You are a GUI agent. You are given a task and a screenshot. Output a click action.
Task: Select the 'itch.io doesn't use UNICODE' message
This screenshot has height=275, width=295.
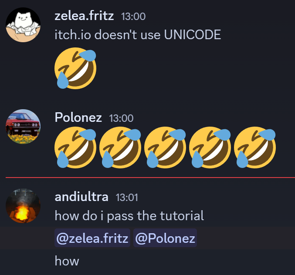coord(138,34)
